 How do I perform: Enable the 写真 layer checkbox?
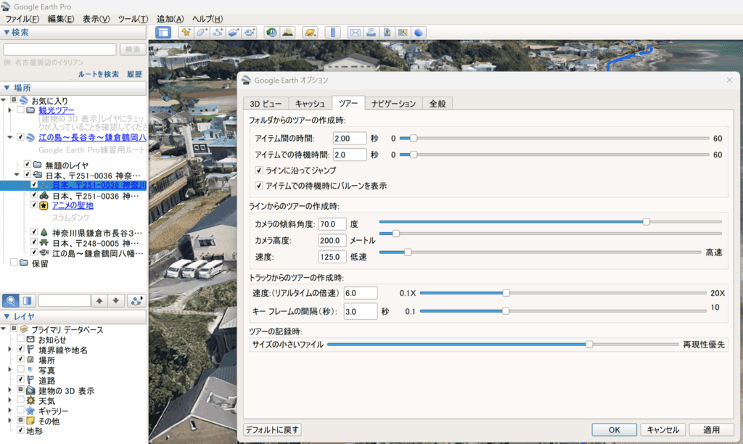[21, 370]
